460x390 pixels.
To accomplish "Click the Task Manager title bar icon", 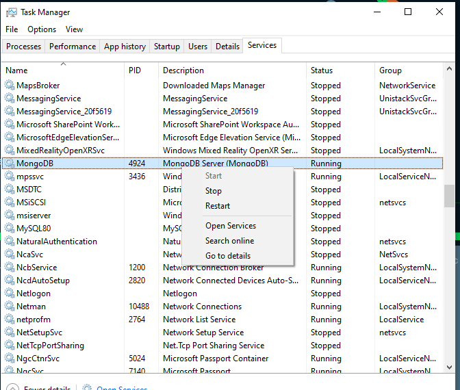I will click(x=12, y=12).
